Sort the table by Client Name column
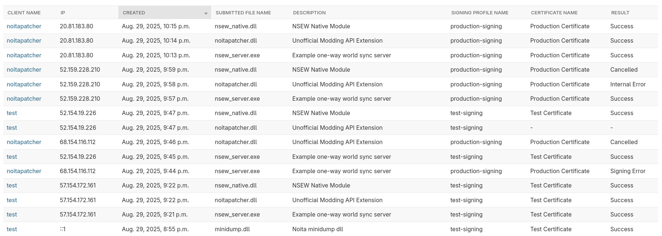Screen dimensions: 662x236 click(x=24, y=12)
